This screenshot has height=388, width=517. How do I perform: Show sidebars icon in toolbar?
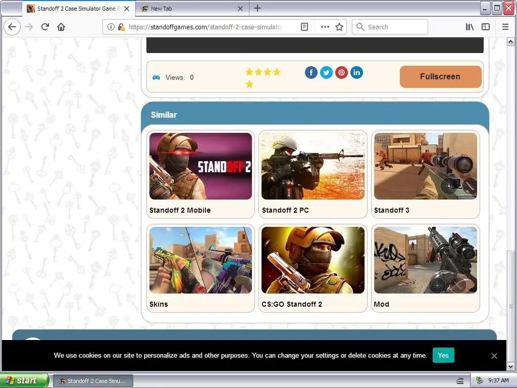click(x=486, y=27)
